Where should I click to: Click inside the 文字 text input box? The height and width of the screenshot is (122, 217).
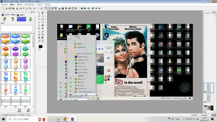point(17,28)
